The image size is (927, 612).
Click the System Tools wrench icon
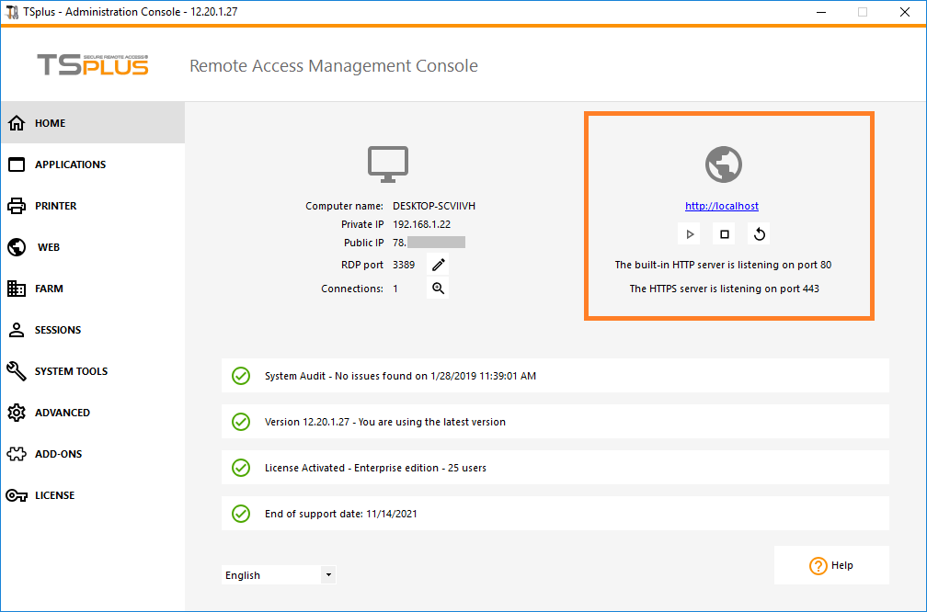17,371
